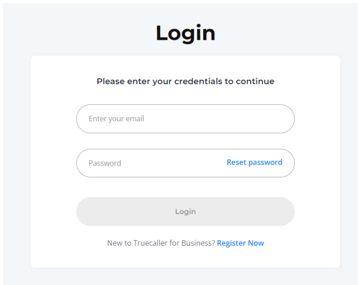Place cursor in the email textbox

coord(185,119)
